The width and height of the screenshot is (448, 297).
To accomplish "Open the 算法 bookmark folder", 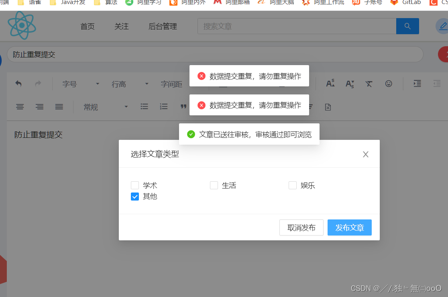I will pos(106,2).
